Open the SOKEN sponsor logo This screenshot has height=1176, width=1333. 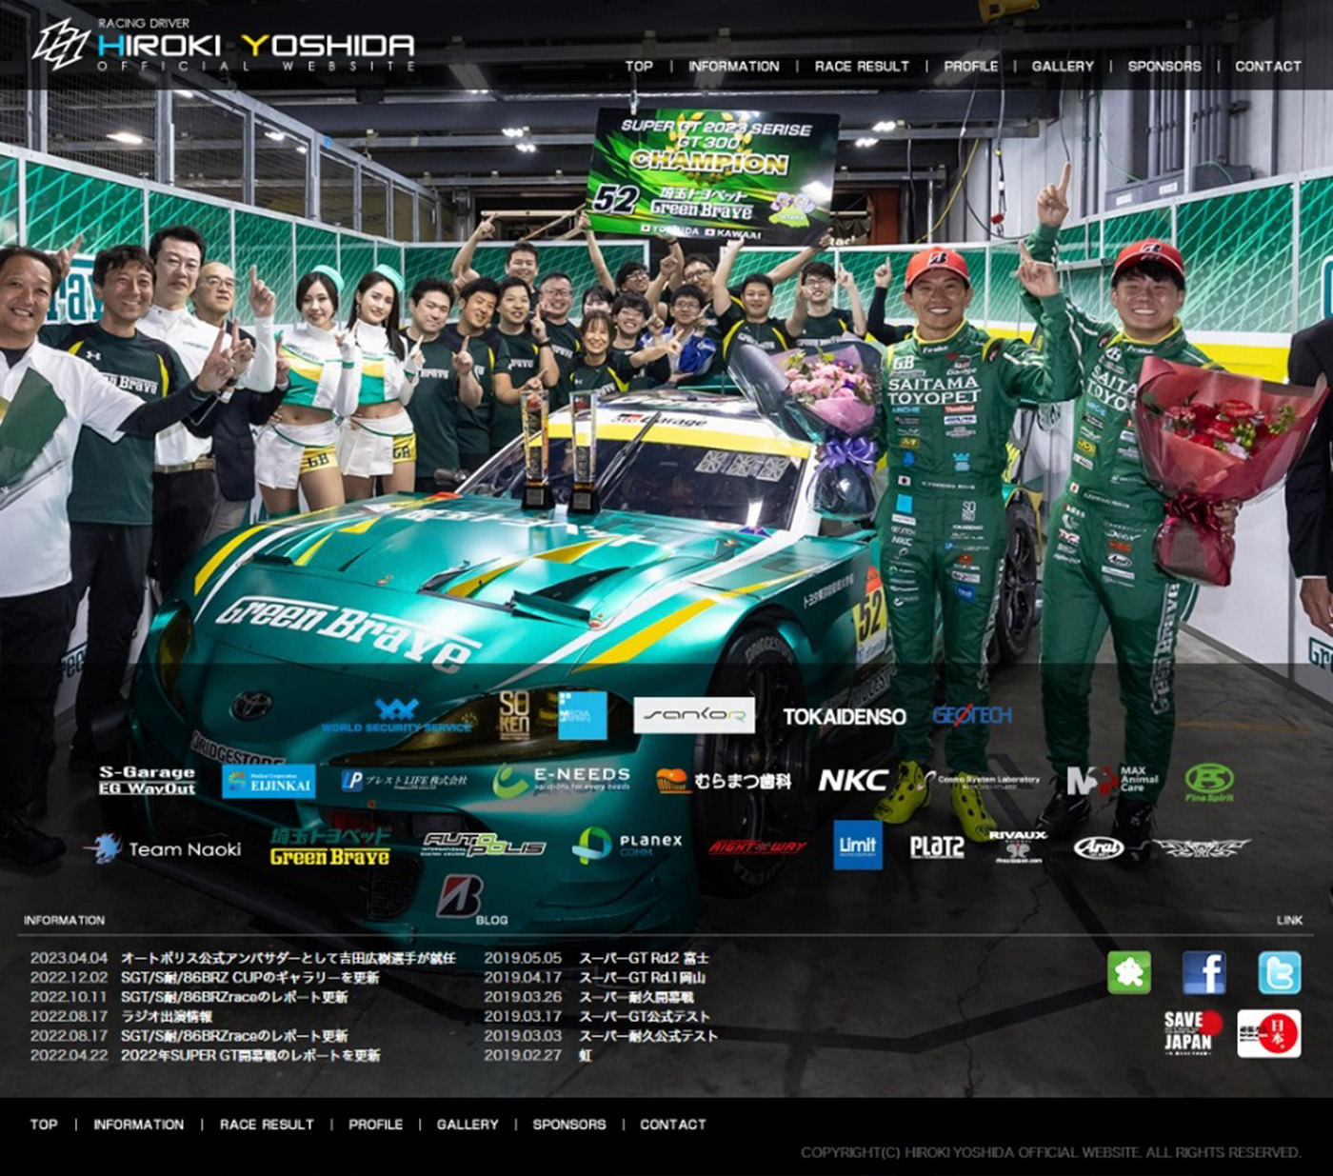click(514, 716)
